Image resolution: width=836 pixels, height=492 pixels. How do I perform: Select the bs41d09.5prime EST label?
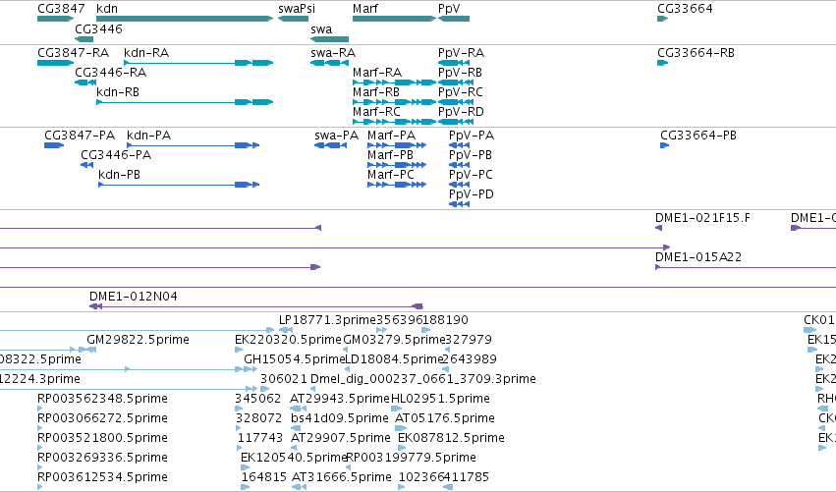click(x=340, y=418)
